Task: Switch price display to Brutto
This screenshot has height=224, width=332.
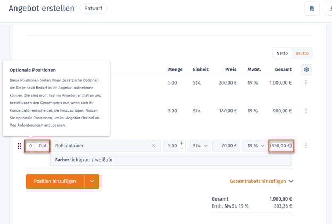Action: tap(302, 53)
